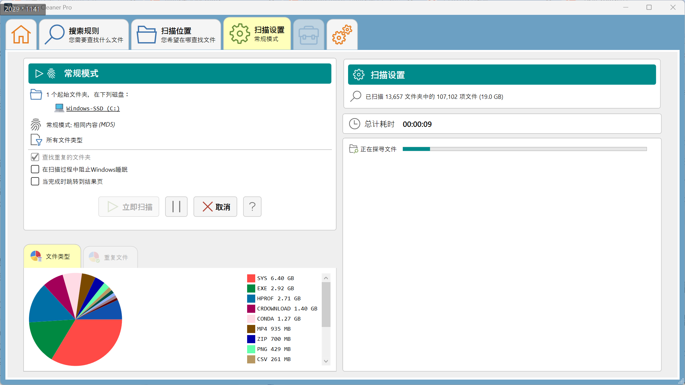Click the dark blue ZIP color swatch

pyautogui.click(x=251, y=339)
